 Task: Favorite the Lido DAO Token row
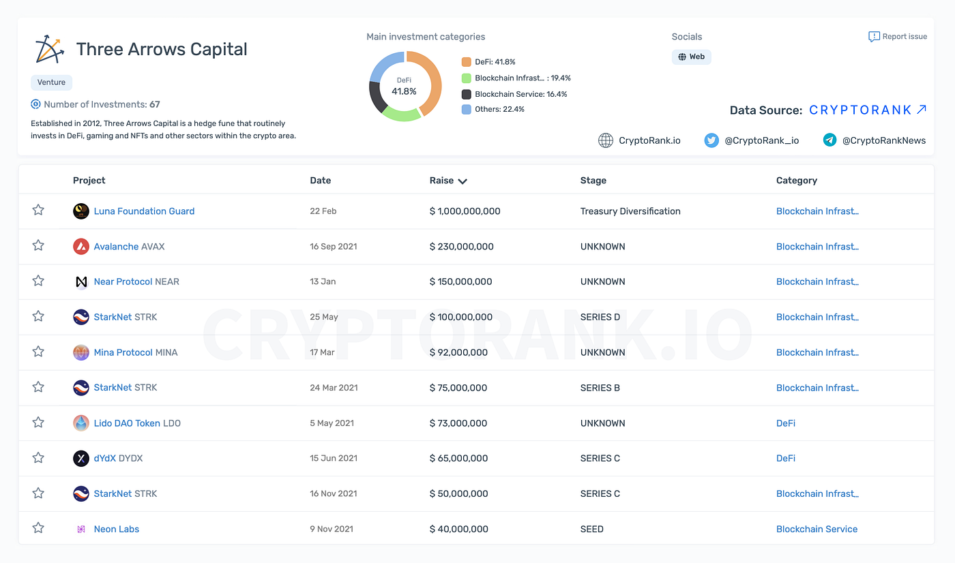point(38,423)
